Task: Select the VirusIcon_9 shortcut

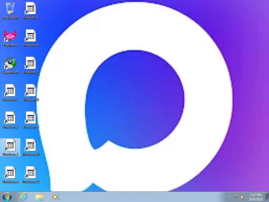Action: pos(31,120)
